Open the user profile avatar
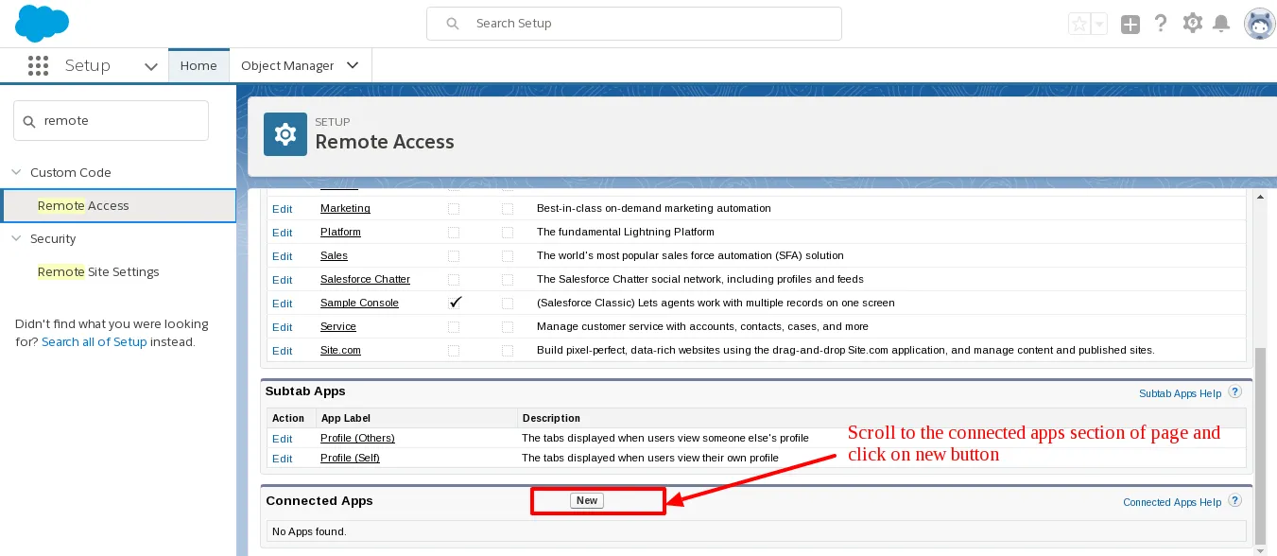The height and width of the screenshot is (556, 1277). pos(1260,24)
